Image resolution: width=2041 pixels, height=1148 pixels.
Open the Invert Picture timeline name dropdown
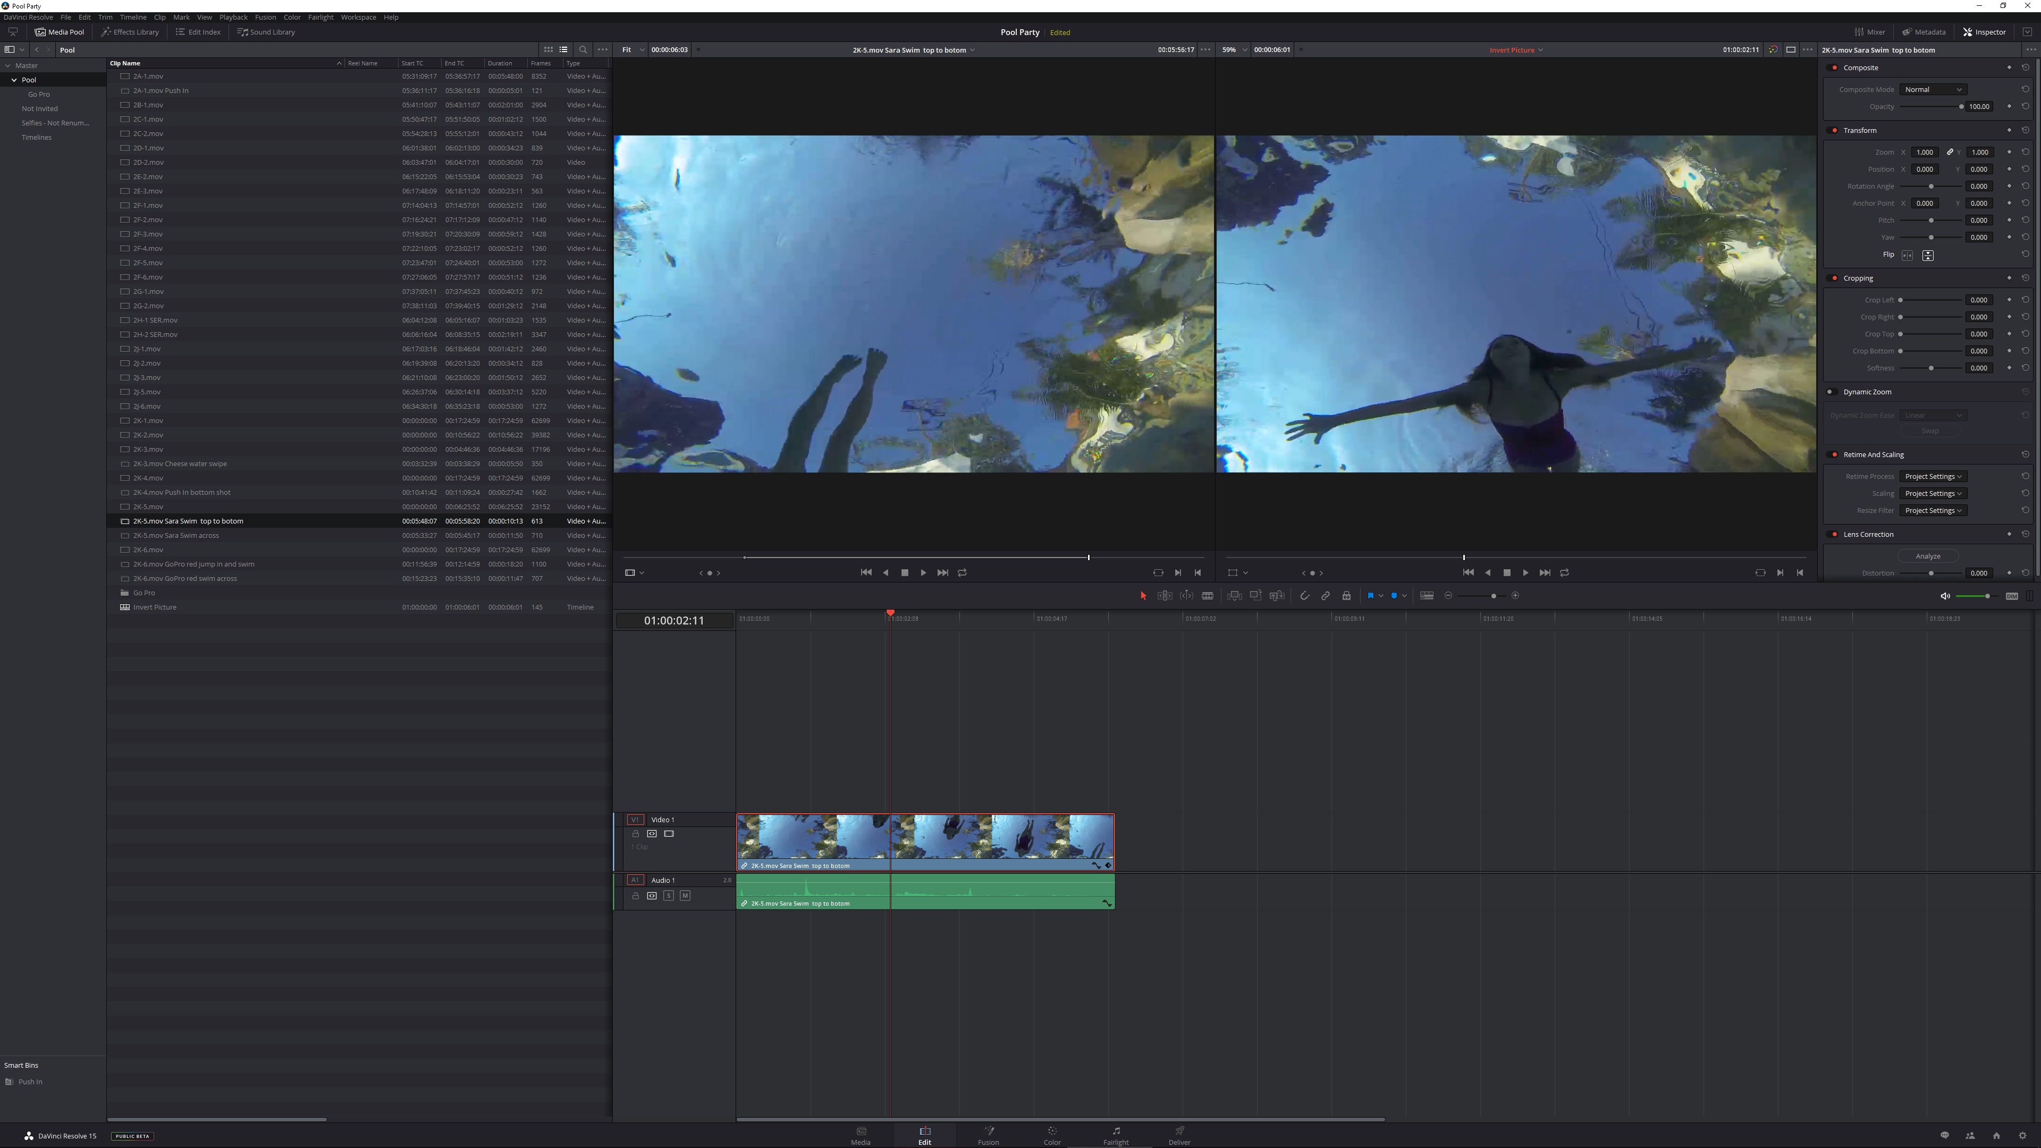coord(1516,50)
